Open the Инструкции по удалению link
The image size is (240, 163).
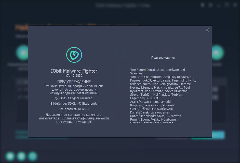pyautogui.click(x=74, y=122)
